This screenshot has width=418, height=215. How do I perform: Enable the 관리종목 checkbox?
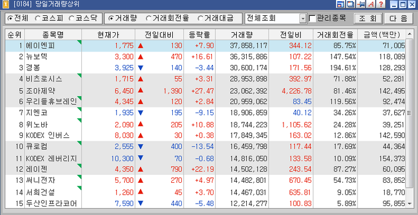click(x=312, y=19)
